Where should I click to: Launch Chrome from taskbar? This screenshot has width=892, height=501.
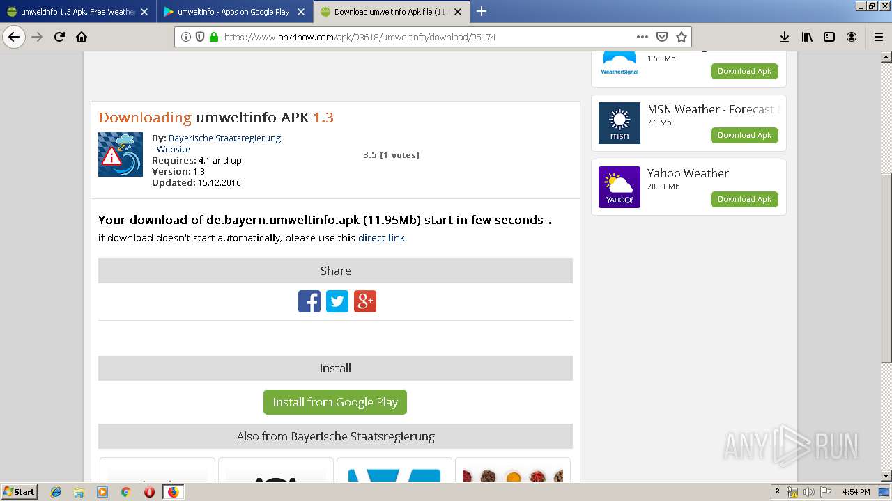coord(125,492)
